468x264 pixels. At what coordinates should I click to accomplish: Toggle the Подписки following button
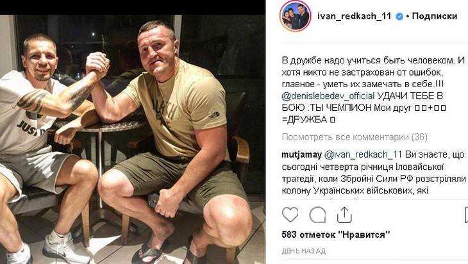(434, 16)
